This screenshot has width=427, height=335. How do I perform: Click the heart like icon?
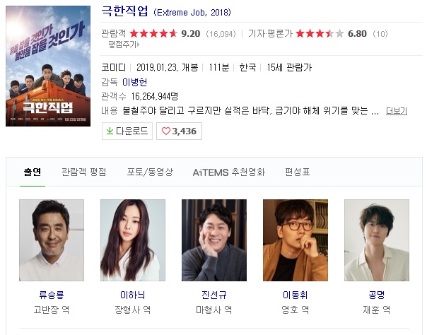pyautogui.click(x=166, y=131)
